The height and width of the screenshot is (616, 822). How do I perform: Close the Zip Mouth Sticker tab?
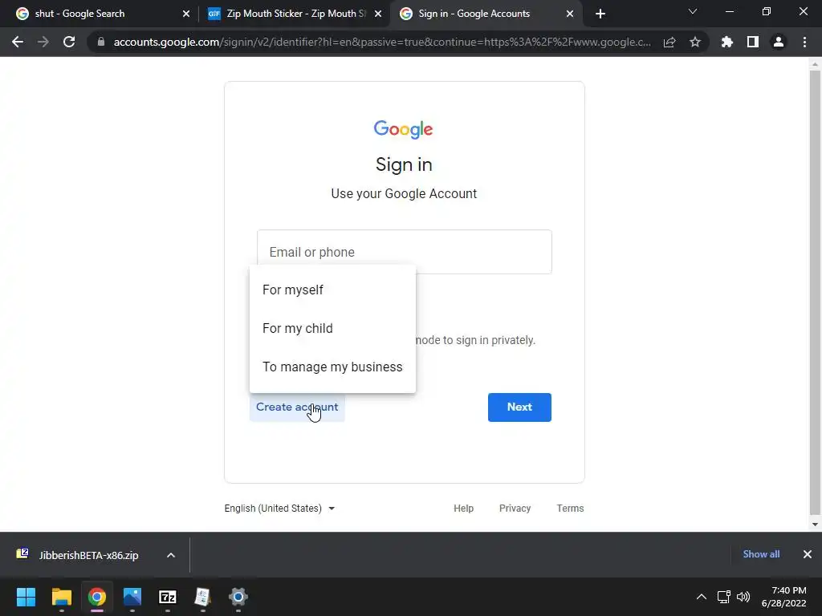(378, 14)
